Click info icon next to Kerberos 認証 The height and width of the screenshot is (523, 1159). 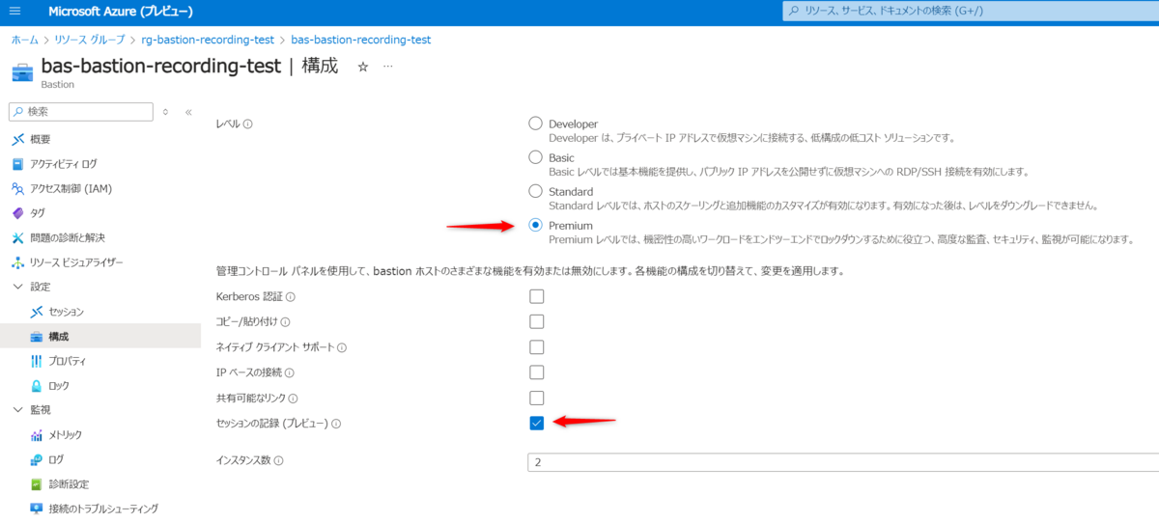[x=290, y=297]
